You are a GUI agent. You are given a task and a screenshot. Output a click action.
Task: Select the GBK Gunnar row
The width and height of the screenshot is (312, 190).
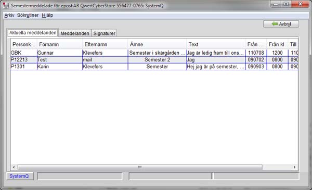(x=154, y=53)
